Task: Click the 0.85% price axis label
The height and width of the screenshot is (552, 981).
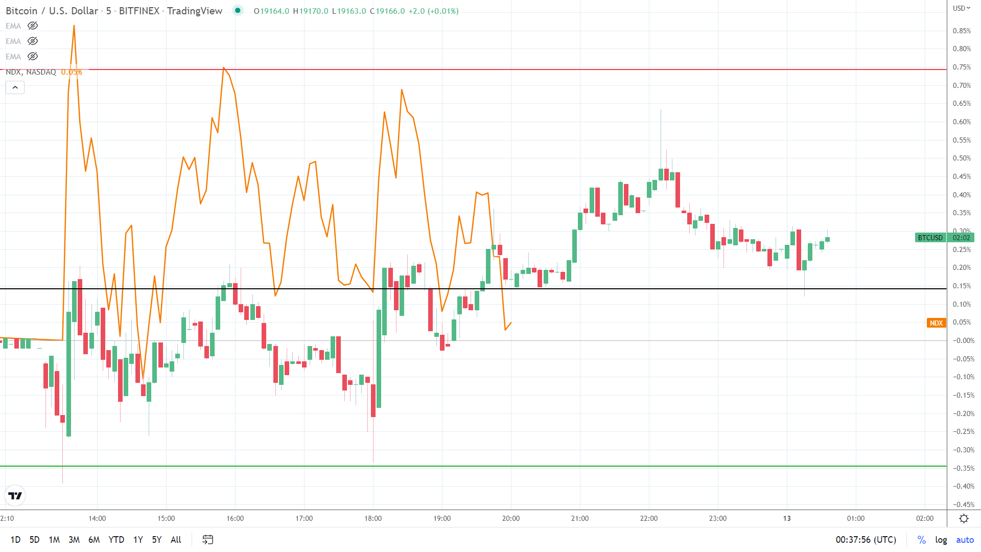Action: (x=962, y=31)
